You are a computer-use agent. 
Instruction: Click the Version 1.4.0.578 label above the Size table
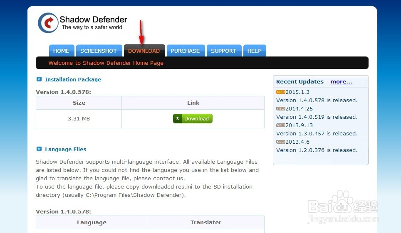63,92
